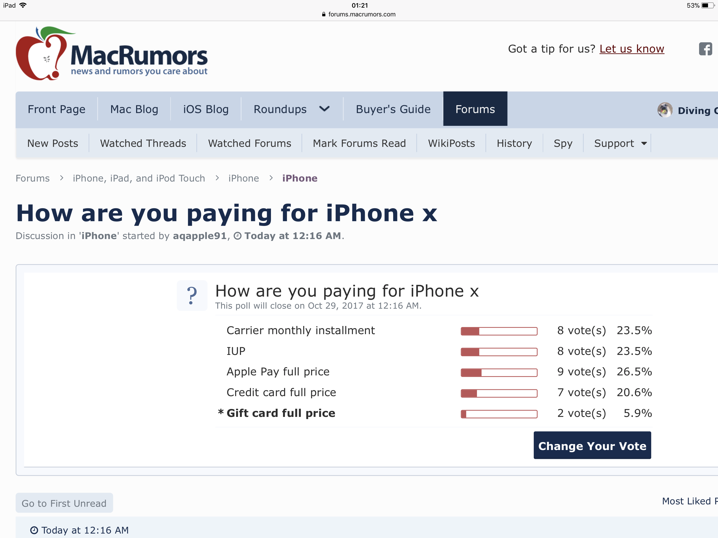This screenshot has width=718, height=538.
Task: Click 7 vote(s) for Credit card
Action: [x=582, y=393]
